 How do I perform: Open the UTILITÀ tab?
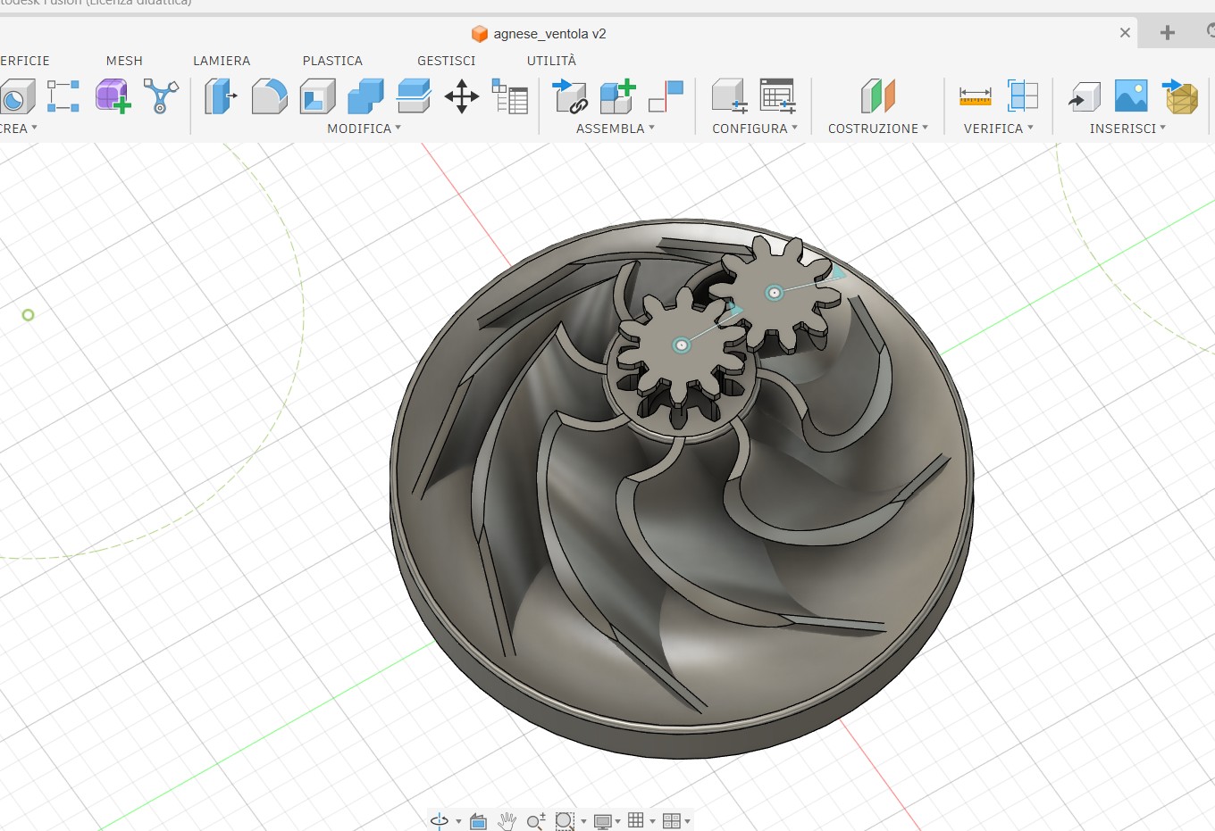pyautogui.click(x=551, y=61)
